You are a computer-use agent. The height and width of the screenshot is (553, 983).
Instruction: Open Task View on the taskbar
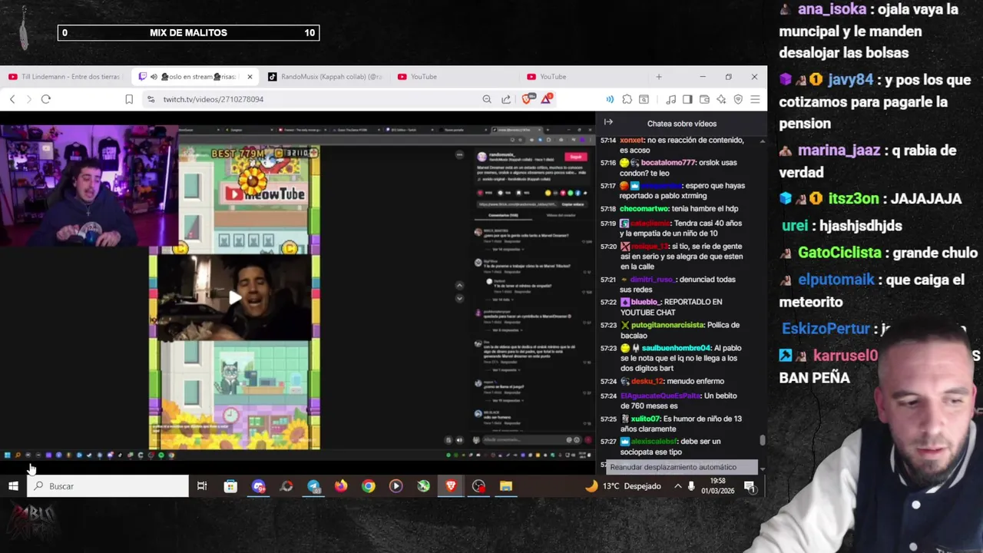(202, 485)
